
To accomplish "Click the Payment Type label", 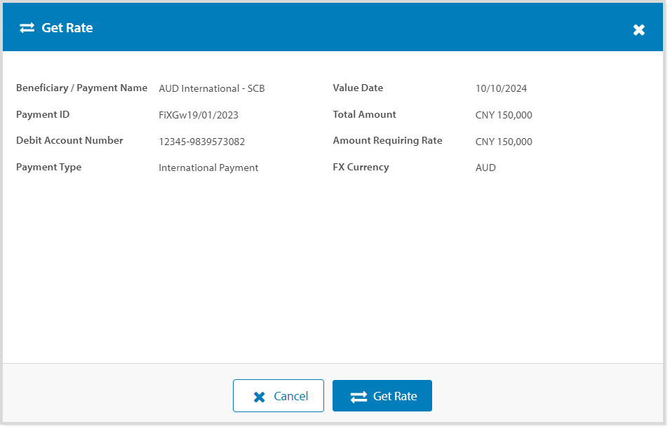I will click(48, 168).
